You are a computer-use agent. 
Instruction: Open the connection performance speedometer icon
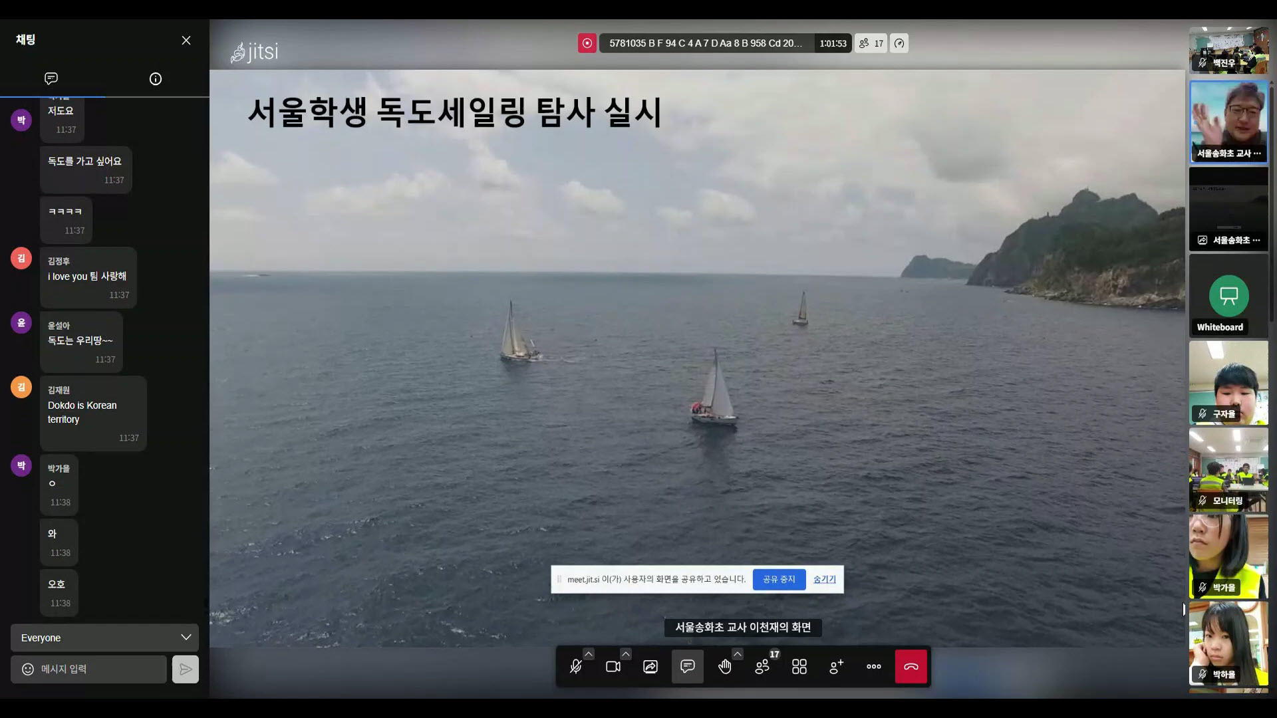[x=899, y=43]
